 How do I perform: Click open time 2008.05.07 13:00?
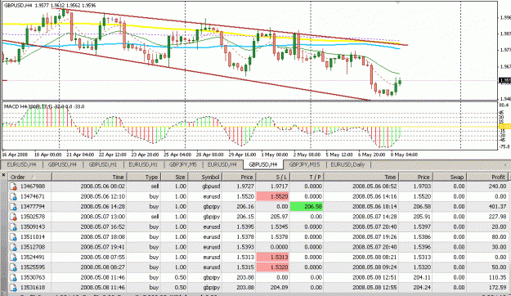point(102,217)
